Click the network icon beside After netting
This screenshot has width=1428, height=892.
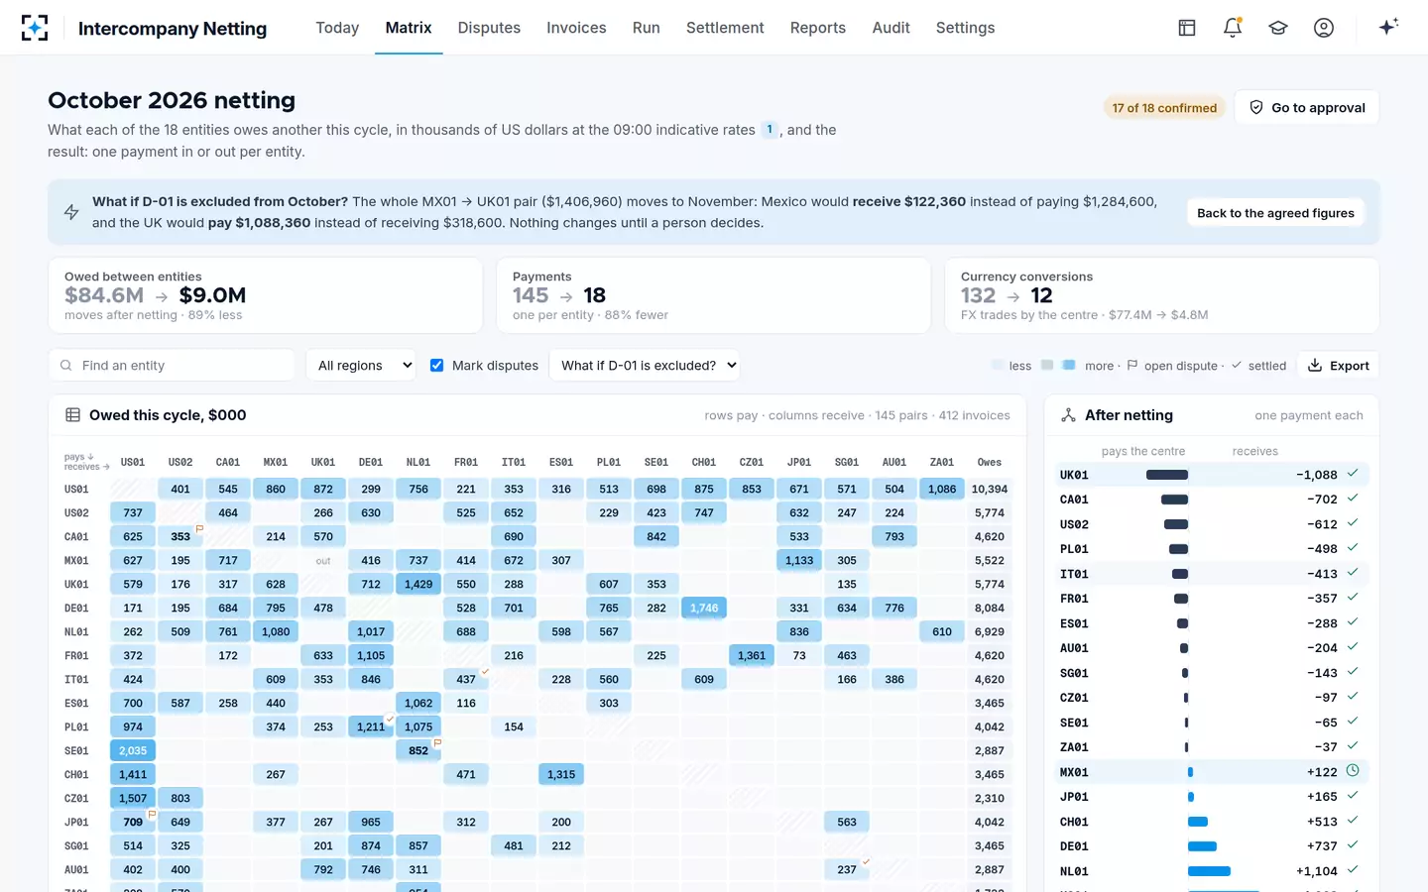click(x=1068, y=415)
